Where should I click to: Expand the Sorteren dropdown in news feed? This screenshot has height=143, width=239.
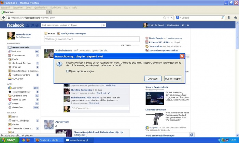point(126,45)
